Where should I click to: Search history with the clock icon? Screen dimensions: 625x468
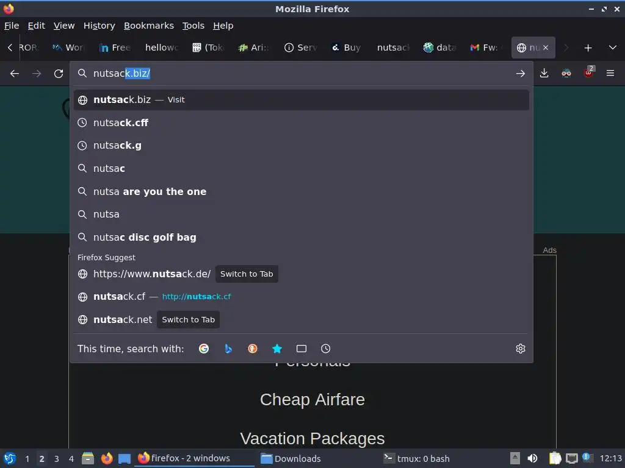326,349
